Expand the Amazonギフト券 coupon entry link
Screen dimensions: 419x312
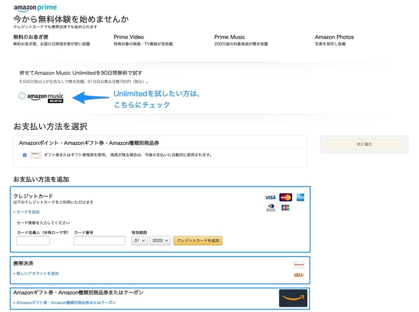pyautogui.click(x=66, y=303)
